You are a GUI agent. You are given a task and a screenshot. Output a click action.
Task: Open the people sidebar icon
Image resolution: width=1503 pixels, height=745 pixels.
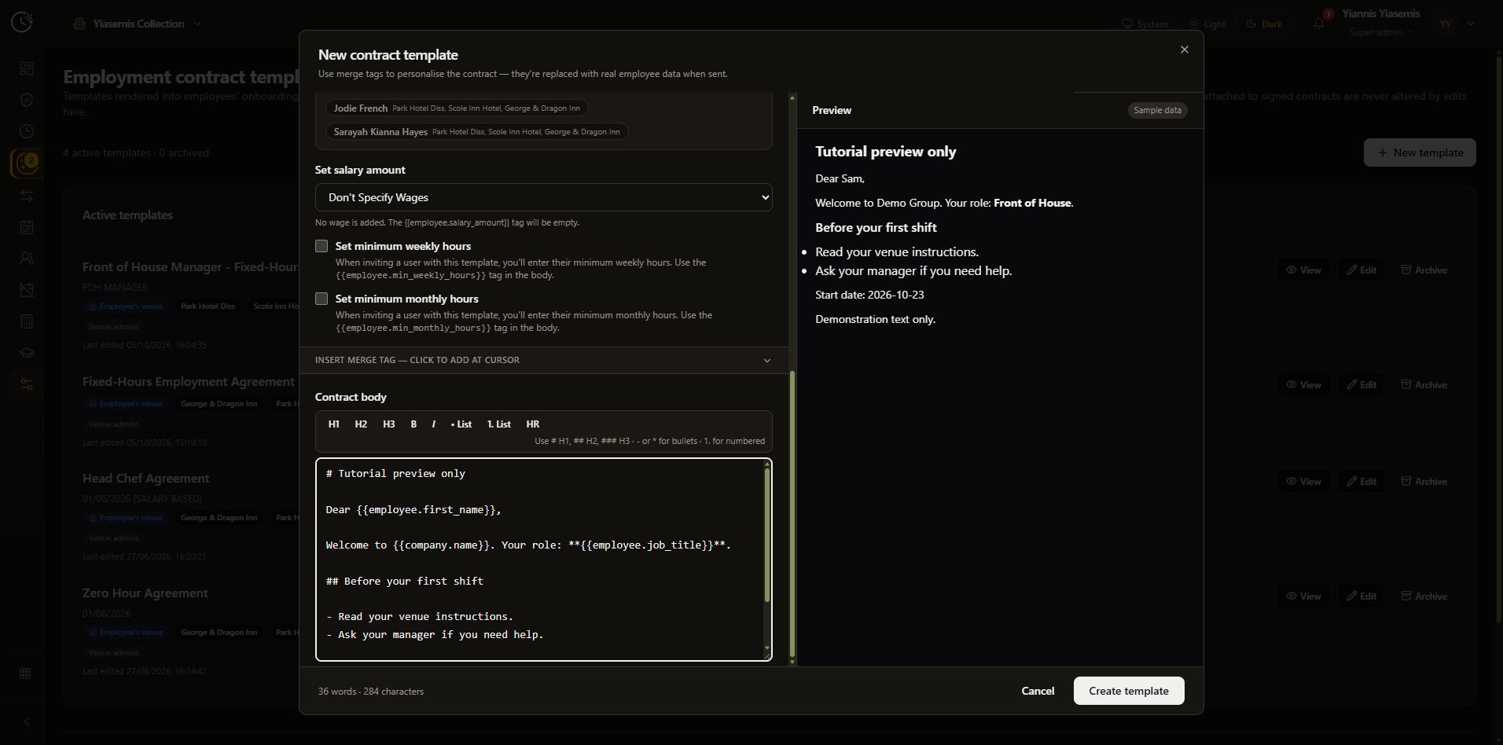click(27, 258)
